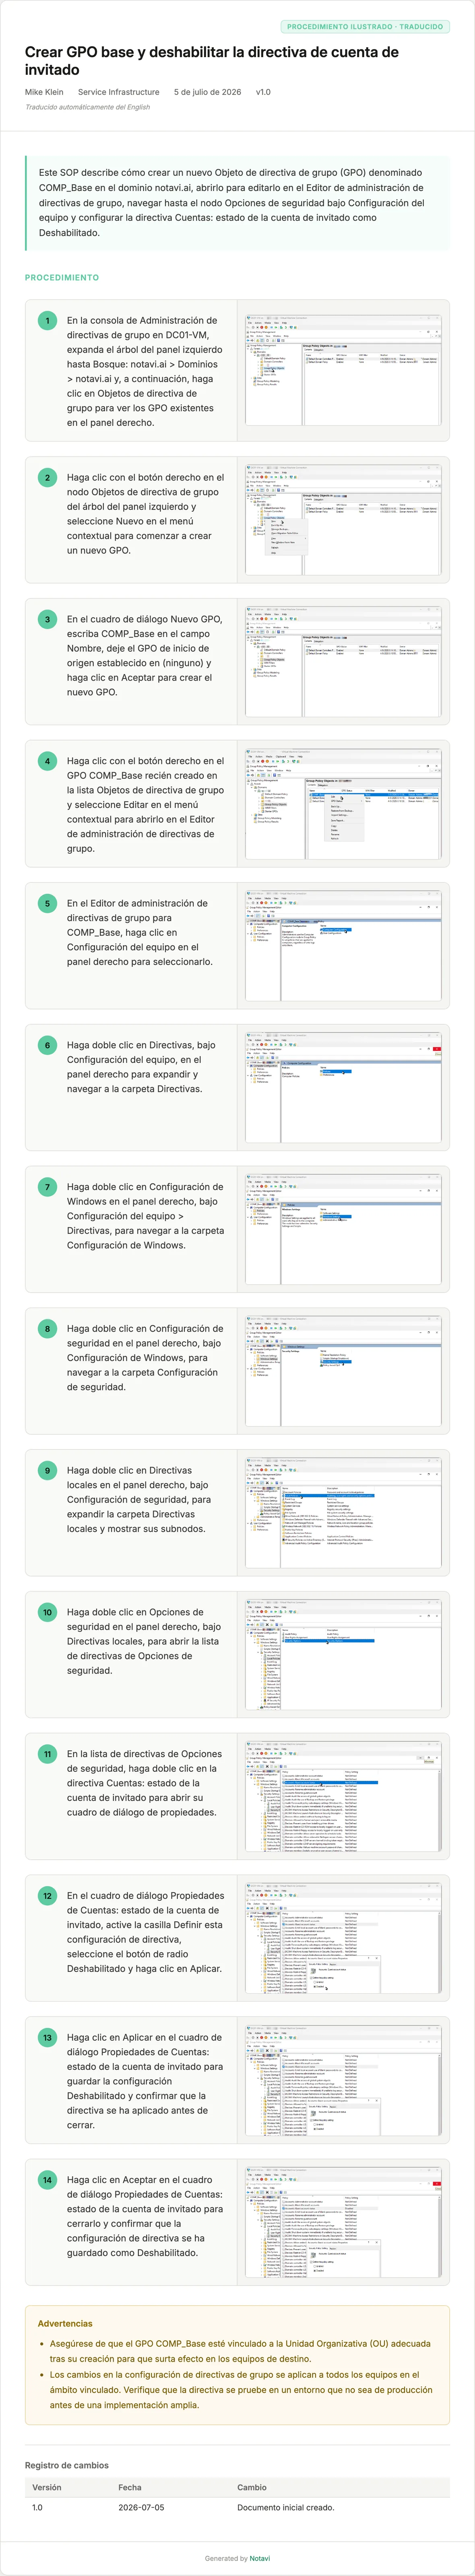Open the step 3 screenshot thumbnail
475x2576 pixels.
(343, 661)
